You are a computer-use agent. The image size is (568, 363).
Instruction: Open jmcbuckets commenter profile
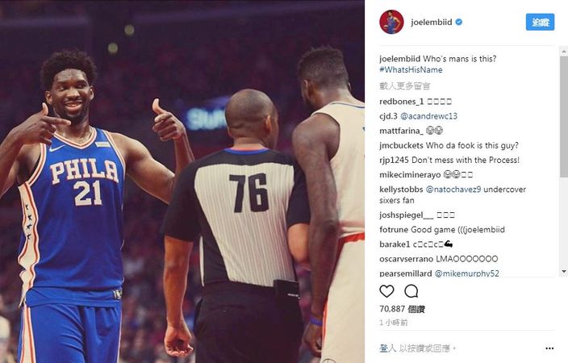(x=401, y=146)
